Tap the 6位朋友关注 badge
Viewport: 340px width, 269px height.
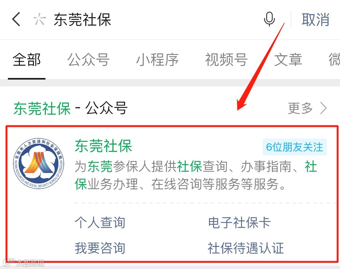295,147
